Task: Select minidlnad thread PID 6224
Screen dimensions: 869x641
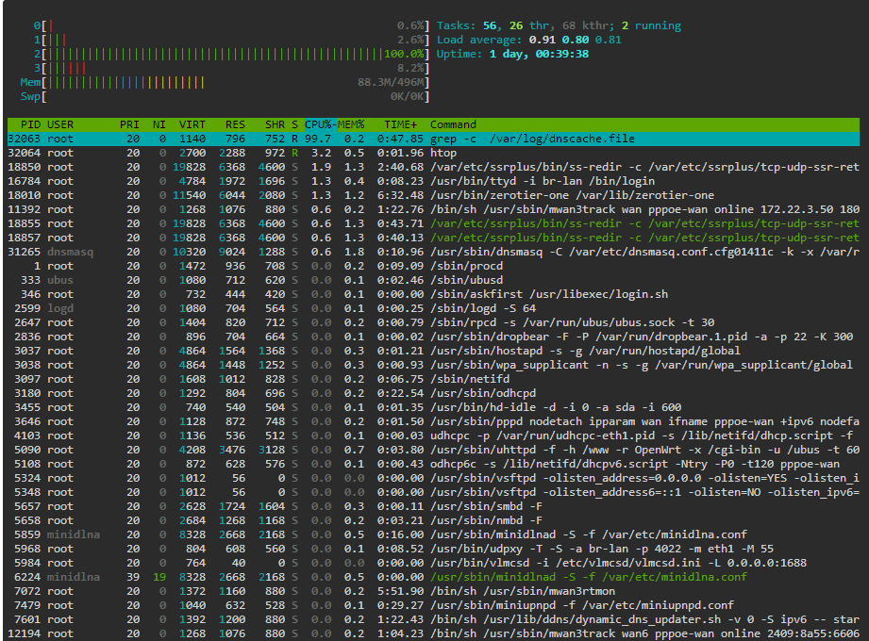Action: [x=433, y=577]
